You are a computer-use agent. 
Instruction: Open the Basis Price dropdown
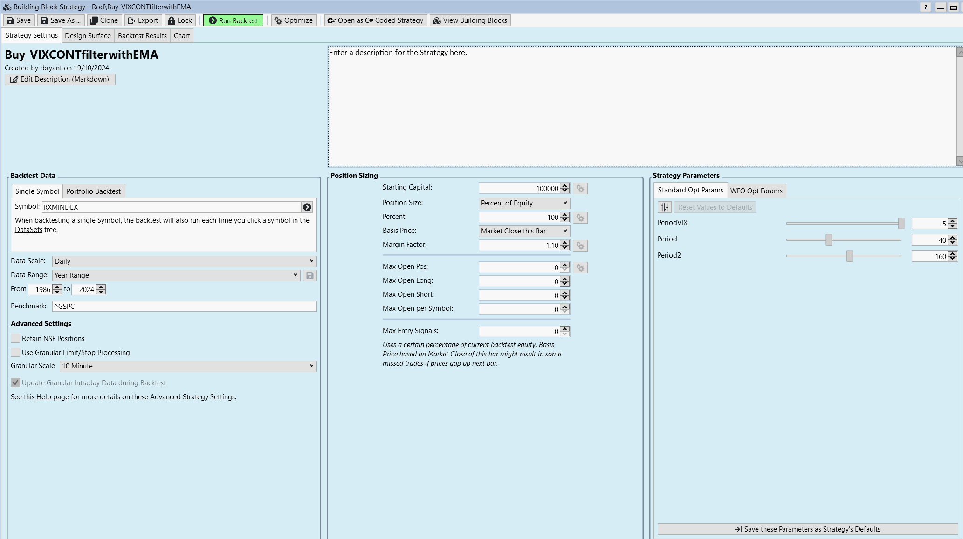(524, 231)
